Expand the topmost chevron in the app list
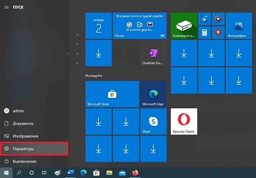 pos(77,34)
